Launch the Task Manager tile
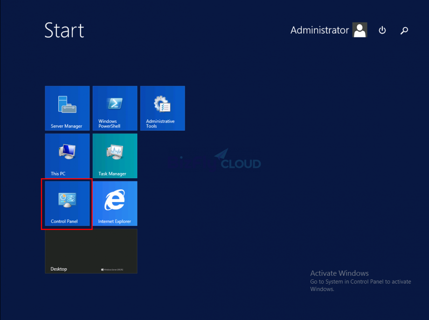 (x=115, y=156)
